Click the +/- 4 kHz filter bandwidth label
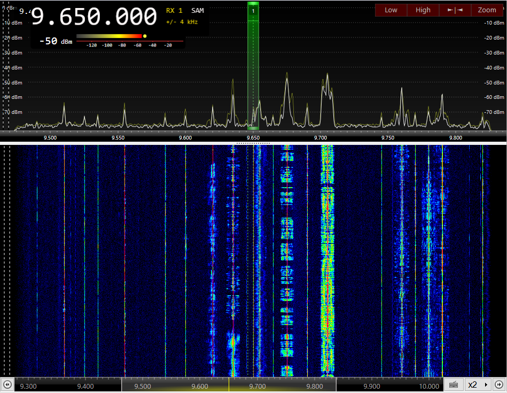This screenshot has height=393, width=507. coord(182,22)
